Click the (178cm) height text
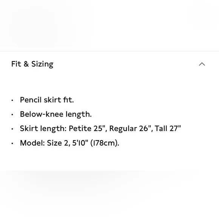Viewport: 219px width, 219px height. tap(105, 143)
